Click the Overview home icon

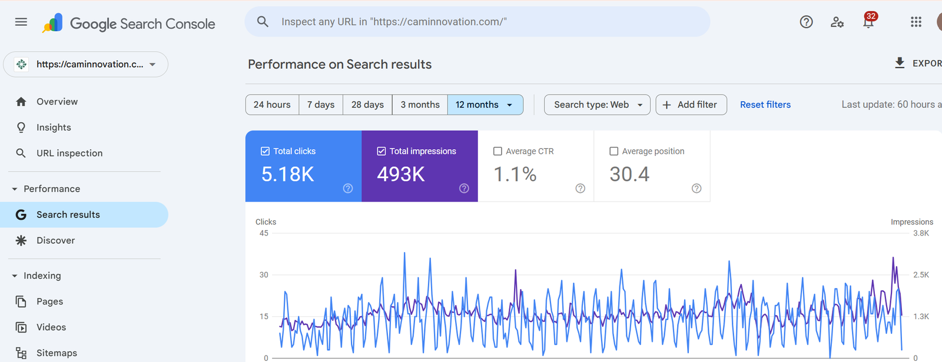[x=21, y=102]
